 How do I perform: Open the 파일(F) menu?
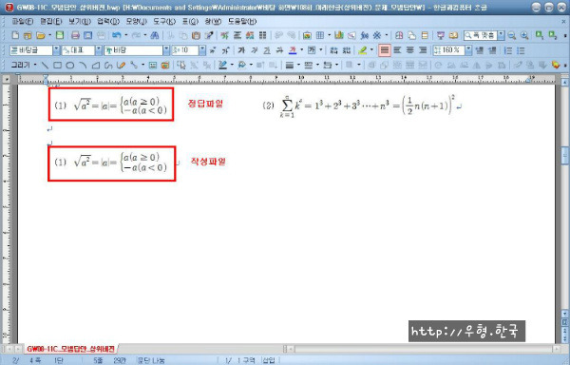[23, 22]
